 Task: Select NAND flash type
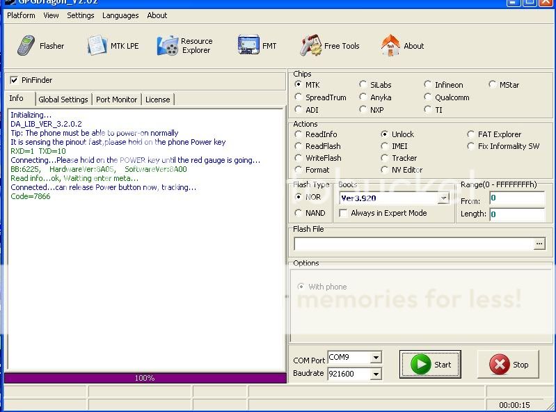pyautogui.click(x=299, y=213)
